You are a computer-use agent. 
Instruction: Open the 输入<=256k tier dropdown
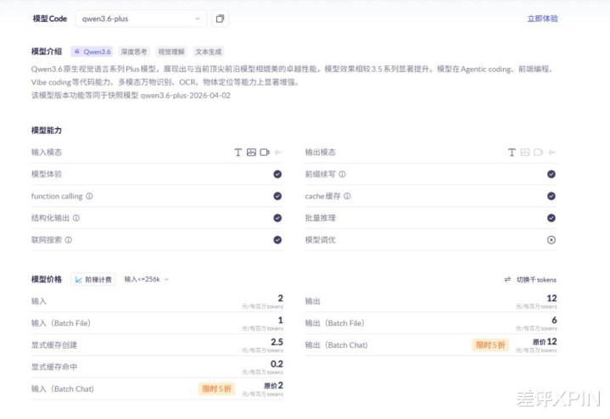146,279
